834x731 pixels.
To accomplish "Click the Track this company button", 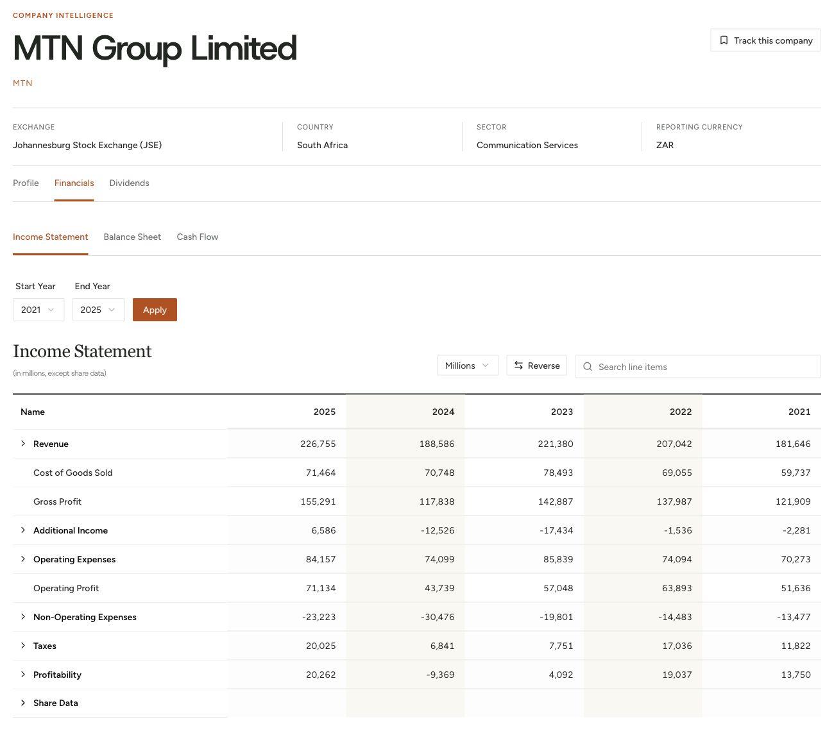I will click(765, 40).
